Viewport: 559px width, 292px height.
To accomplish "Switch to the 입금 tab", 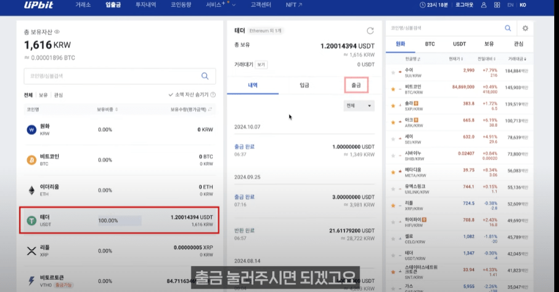I will (x=304, y=85).
